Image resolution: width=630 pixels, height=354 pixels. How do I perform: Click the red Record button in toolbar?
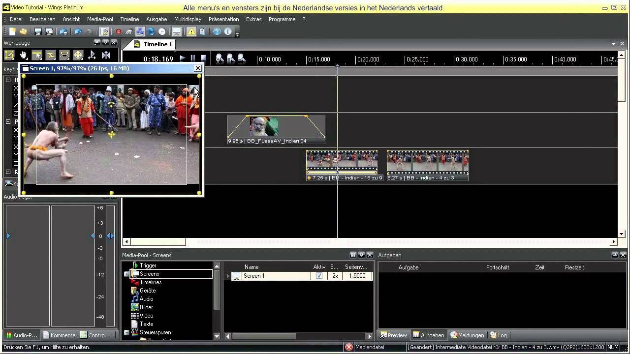coord(119,31)
